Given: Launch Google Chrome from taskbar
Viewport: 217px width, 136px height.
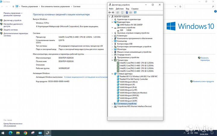Looking at the screenshot, I should (x=25, y=133).
